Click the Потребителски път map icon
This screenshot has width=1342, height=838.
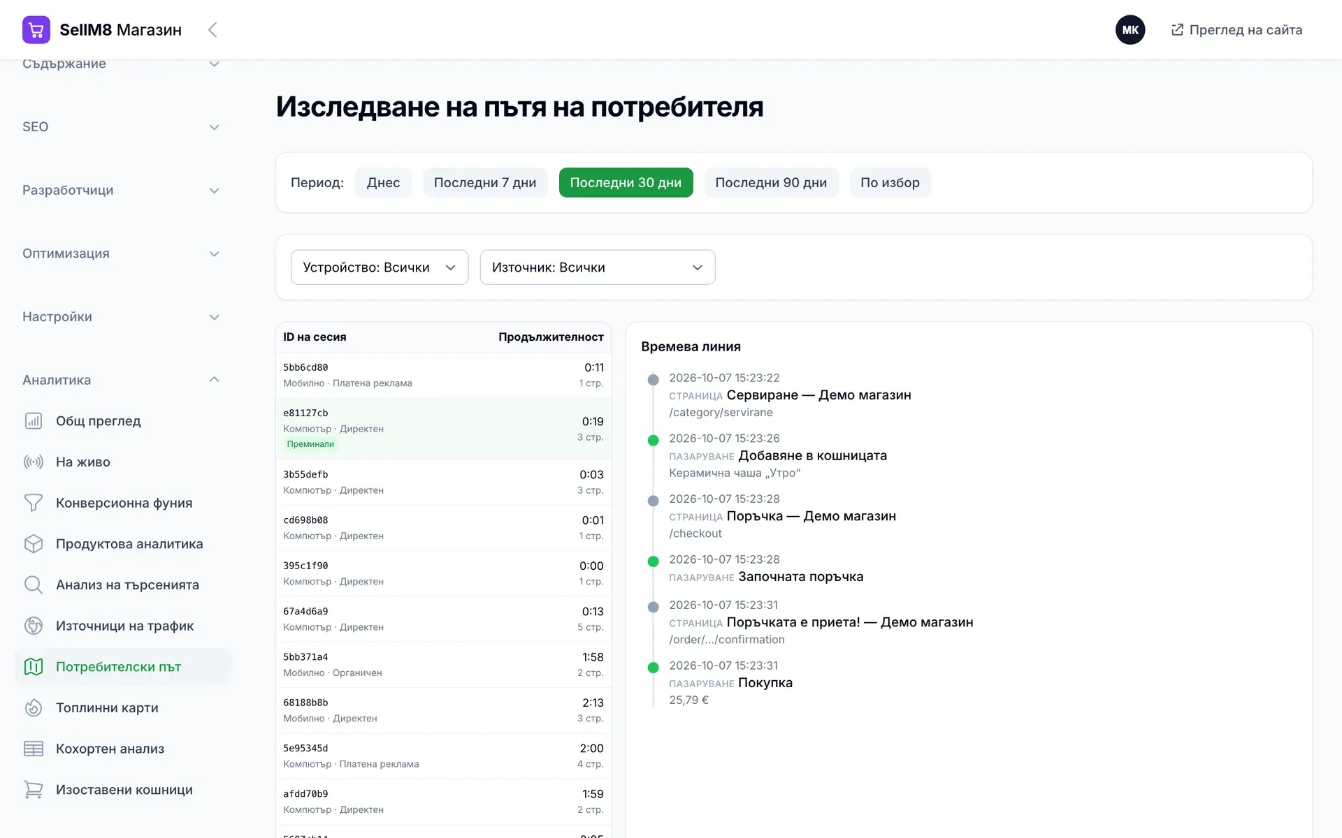point(34,667)
